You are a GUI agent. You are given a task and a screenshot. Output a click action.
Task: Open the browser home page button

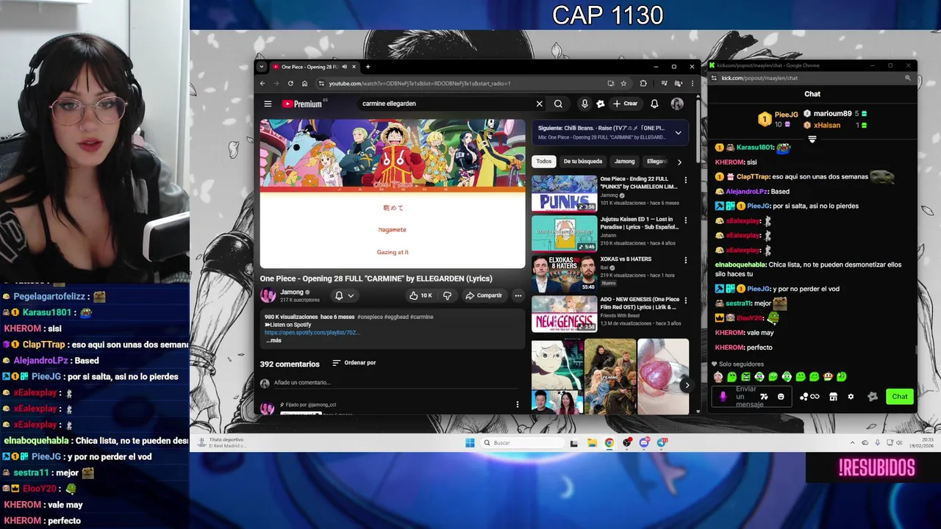pyautogui.click(x=304, y=83)
